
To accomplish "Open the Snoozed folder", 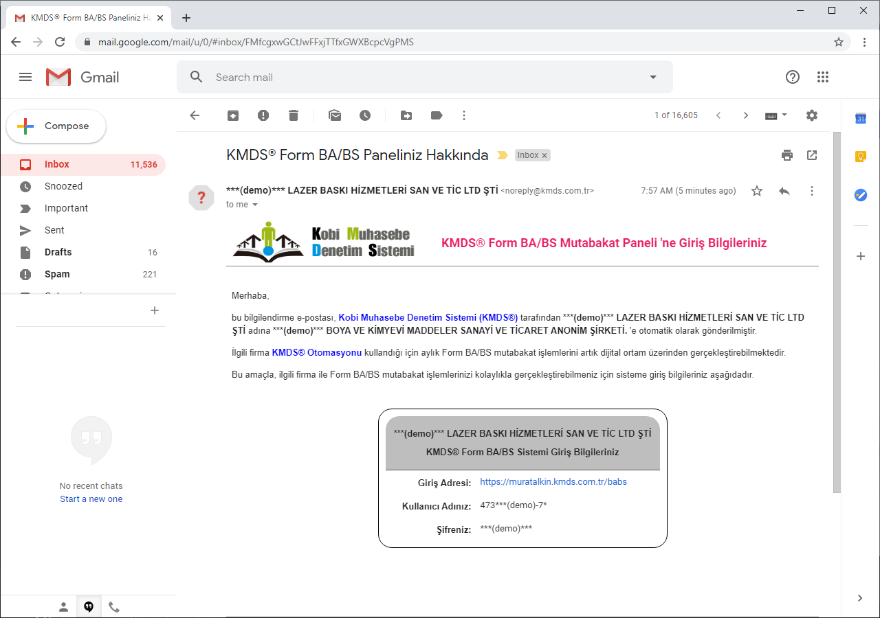I will [82, 186].
